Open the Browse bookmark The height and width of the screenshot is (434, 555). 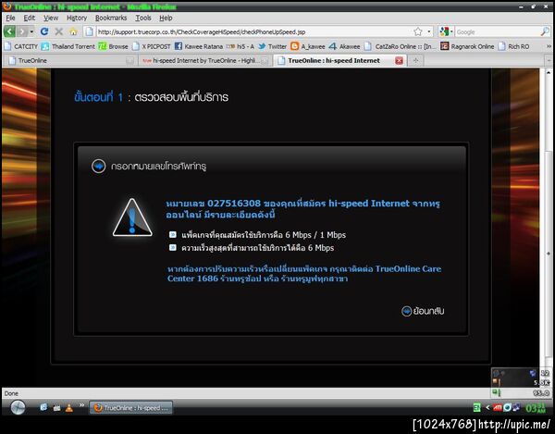pos(113,46)
